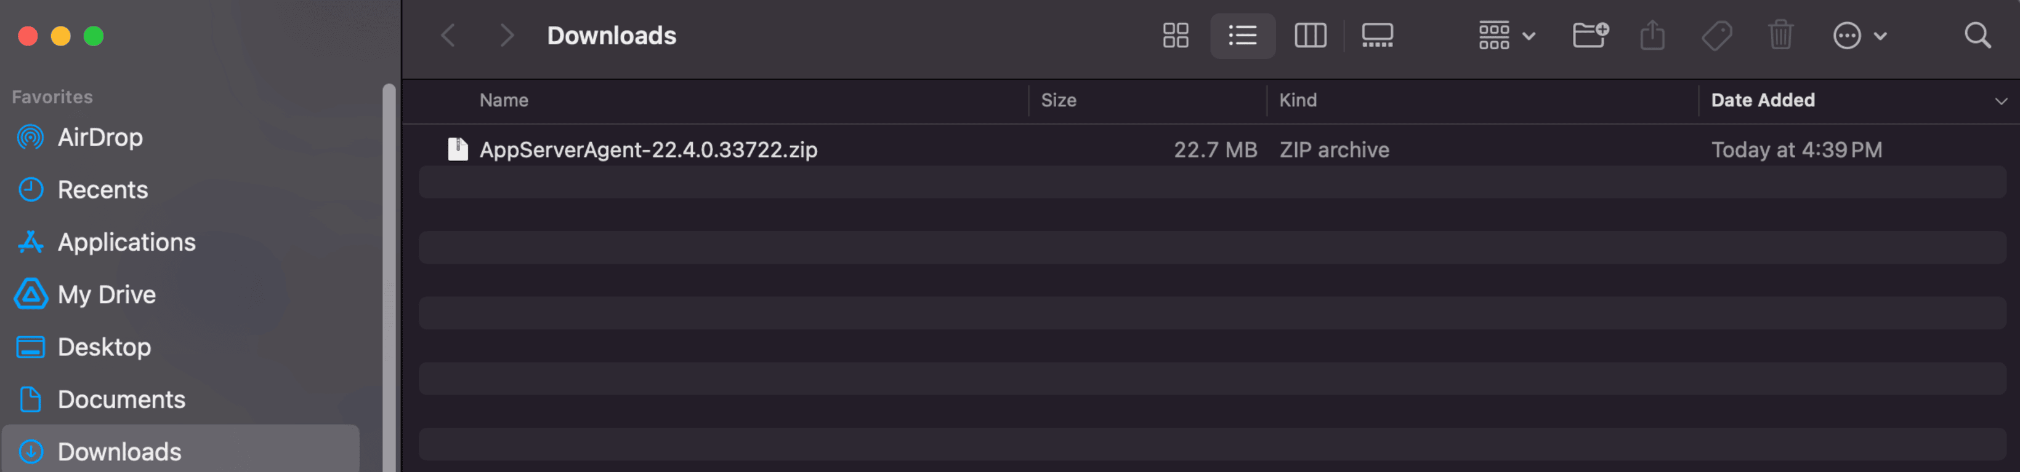2020x472 pixels.
Task: Go forward with the right chevron
Action: tap(507, 35)
